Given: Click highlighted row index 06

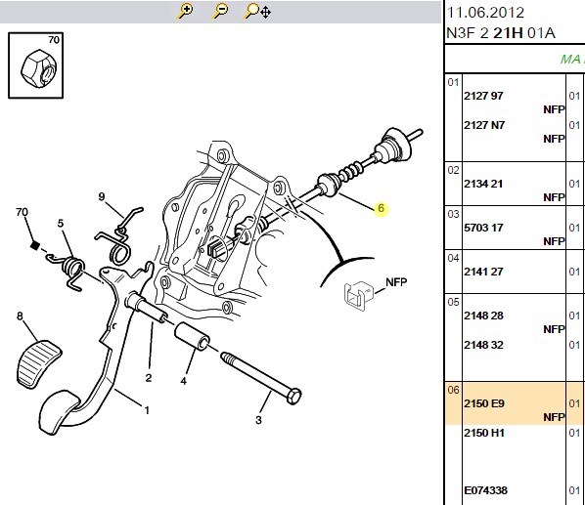Looking at the screenshot, I should click(453, 390).
